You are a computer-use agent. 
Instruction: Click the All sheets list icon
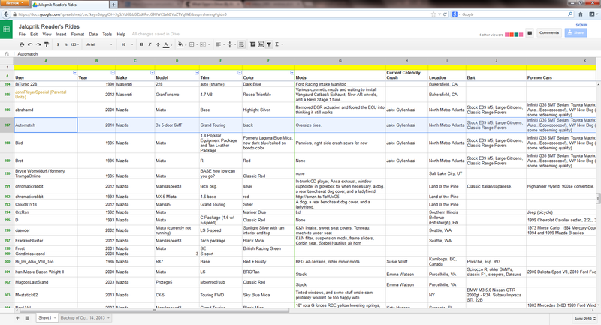click(27, 318)
